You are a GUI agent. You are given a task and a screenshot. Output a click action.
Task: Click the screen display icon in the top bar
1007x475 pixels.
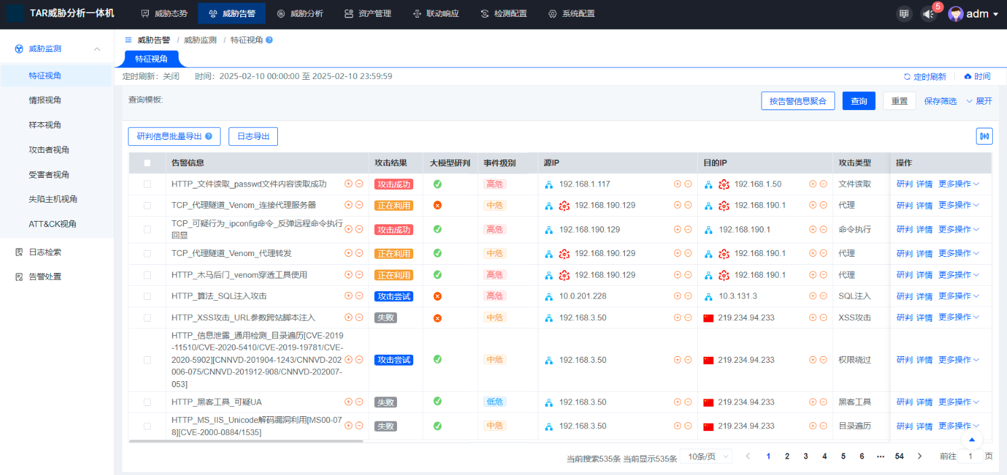pos(904,13)
